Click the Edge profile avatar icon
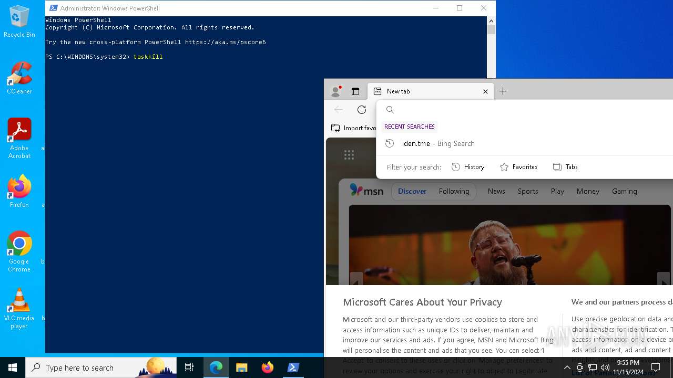The image size is (673, 378). [335, 91]
